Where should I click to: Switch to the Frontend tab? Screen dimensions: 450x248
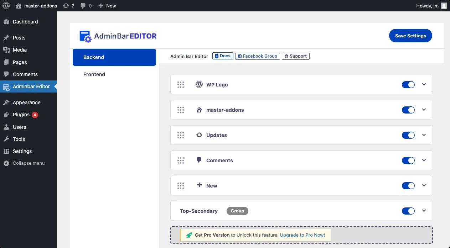pos(94,74)
